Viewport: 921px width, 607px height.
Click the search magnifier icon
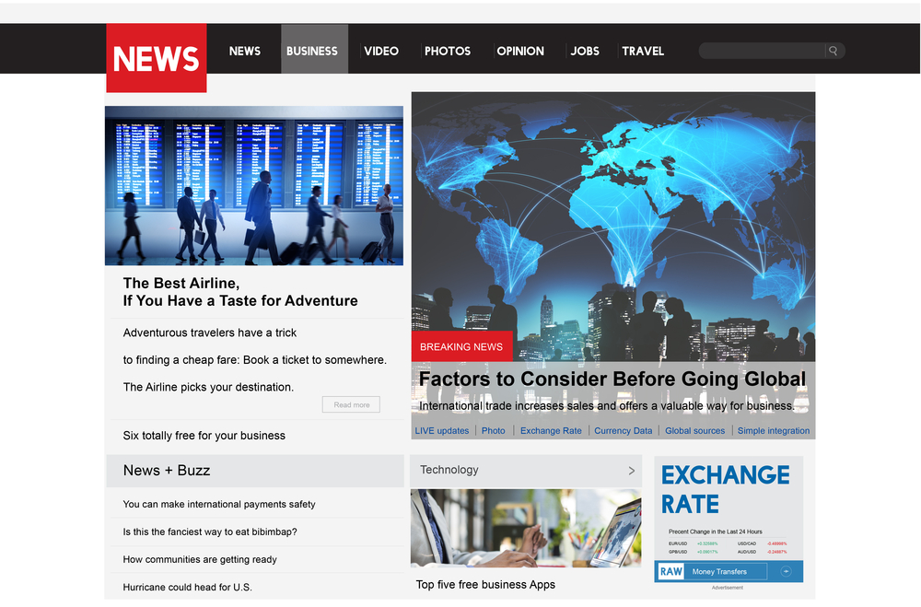coord(834,52)
